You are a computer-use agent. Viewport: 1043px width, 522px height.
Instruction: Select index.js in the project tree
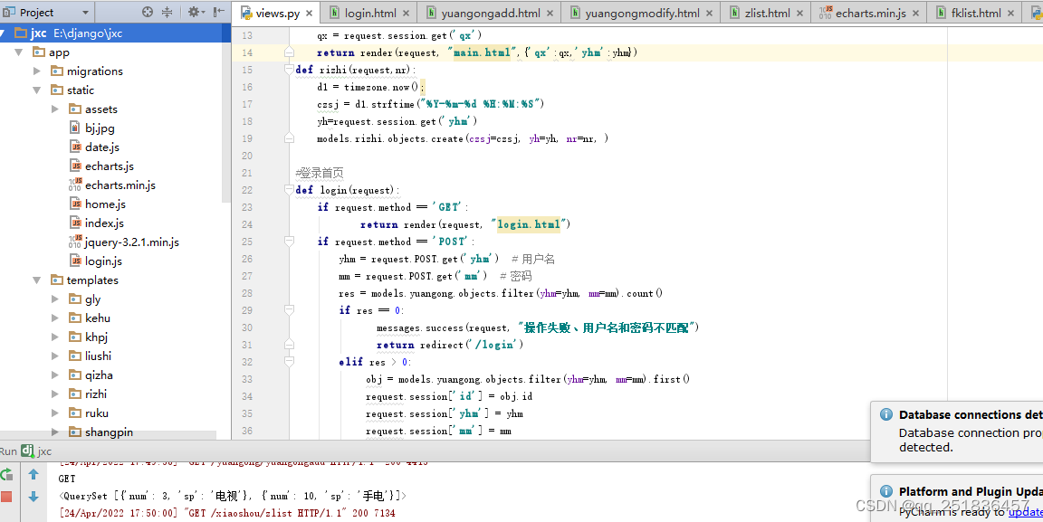96,223
